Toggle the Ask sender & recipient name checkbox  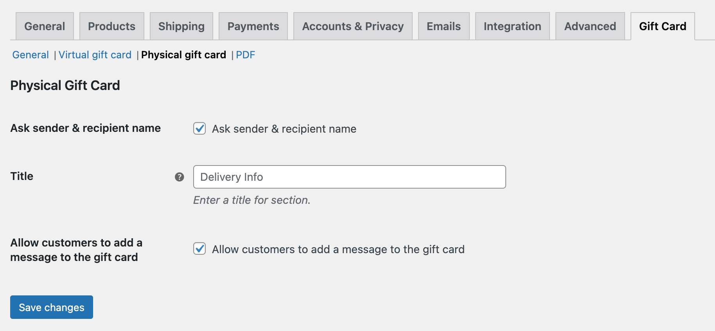pyautogui.click(x=199, y=129)
